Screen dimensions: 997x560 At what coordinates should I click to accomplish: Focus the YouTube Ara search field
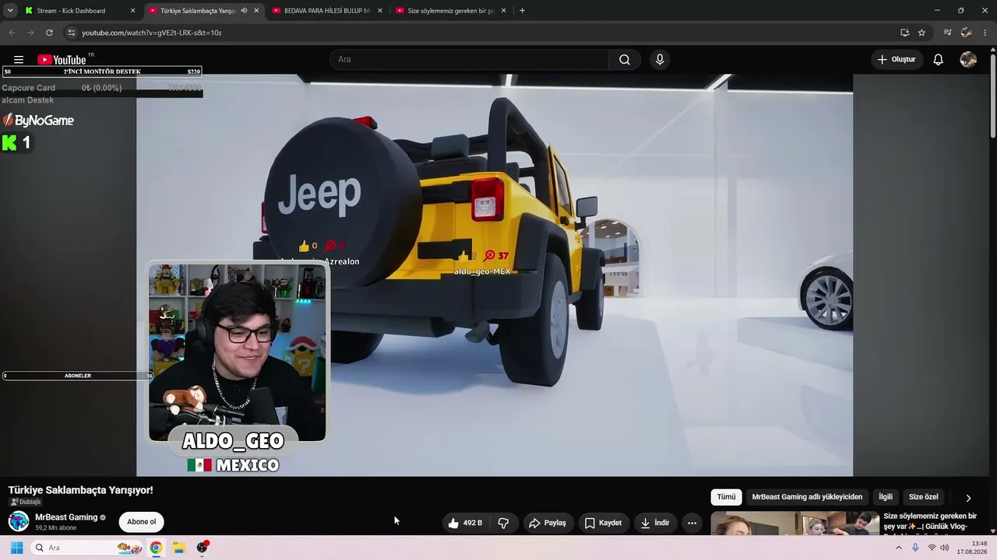pos(470,60)
